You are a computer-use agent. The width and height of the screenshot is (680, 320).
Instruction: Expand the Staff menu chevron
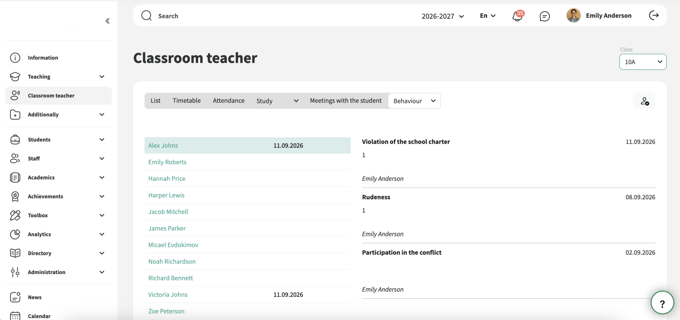click(x=102, y=159)
